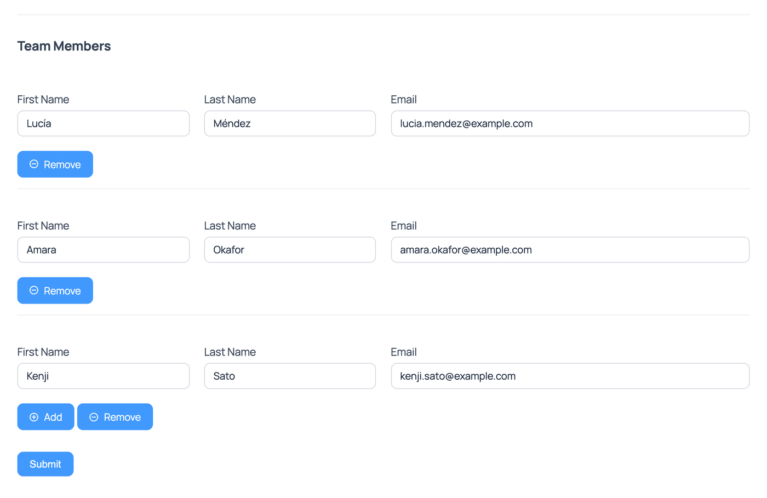Click the amara.okafor@example.com email field

click(570, 250)
